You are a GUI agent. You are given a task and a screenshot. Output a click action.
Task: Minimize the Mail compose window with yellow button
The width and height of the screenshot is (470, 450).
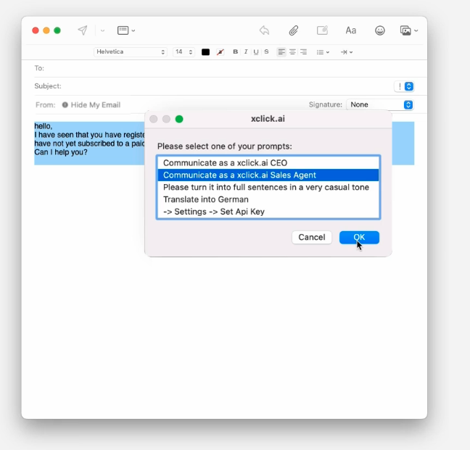[x=46, y=30]
